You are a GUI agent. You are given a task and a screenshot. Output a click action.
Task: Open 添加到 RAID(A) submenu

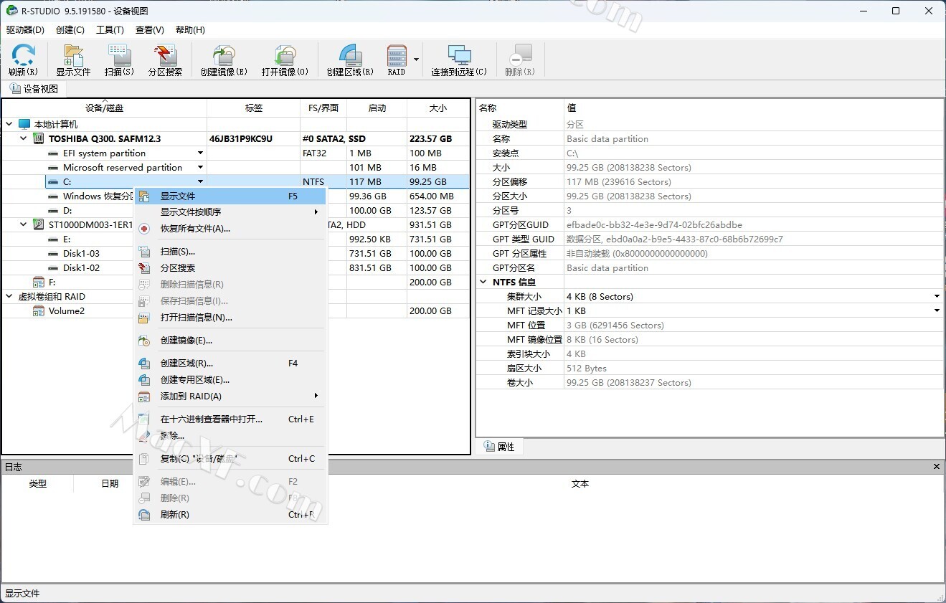pos(230,397)
